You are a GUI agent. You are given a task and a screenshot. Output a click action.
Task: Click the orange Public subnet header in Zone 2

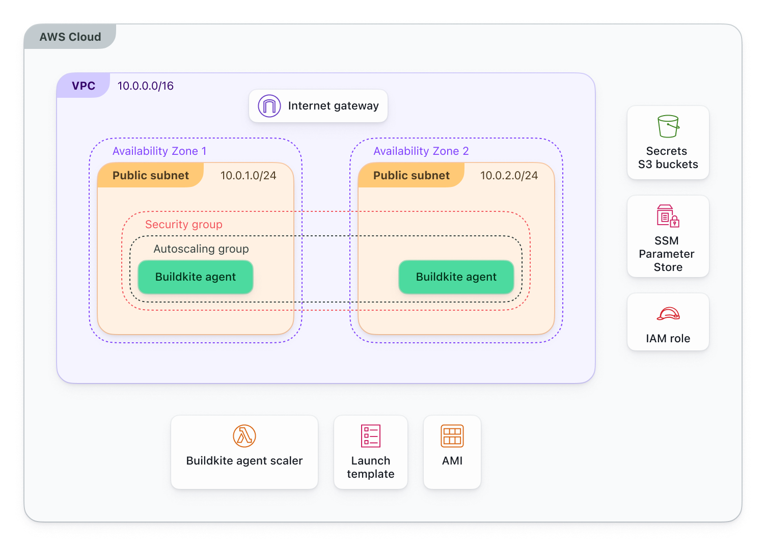pyautogui.click(x=411, y=175)
